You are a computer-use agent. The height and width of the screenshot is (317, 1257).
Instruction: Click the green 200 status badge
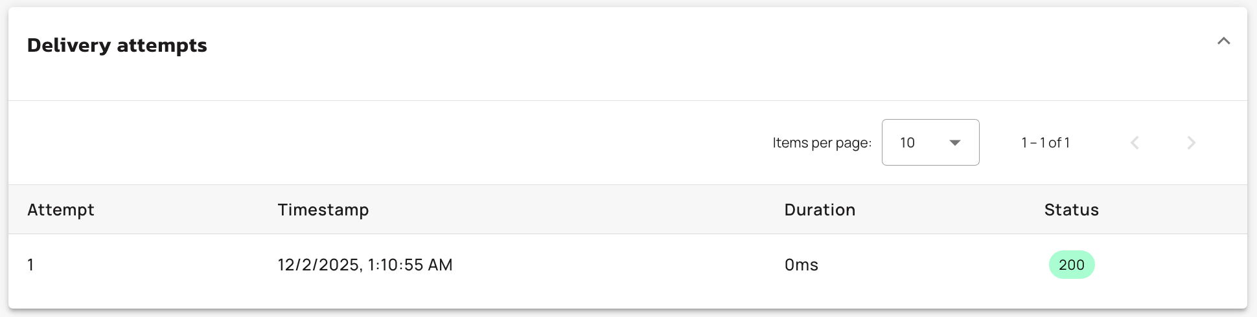tap(1071, 265)
